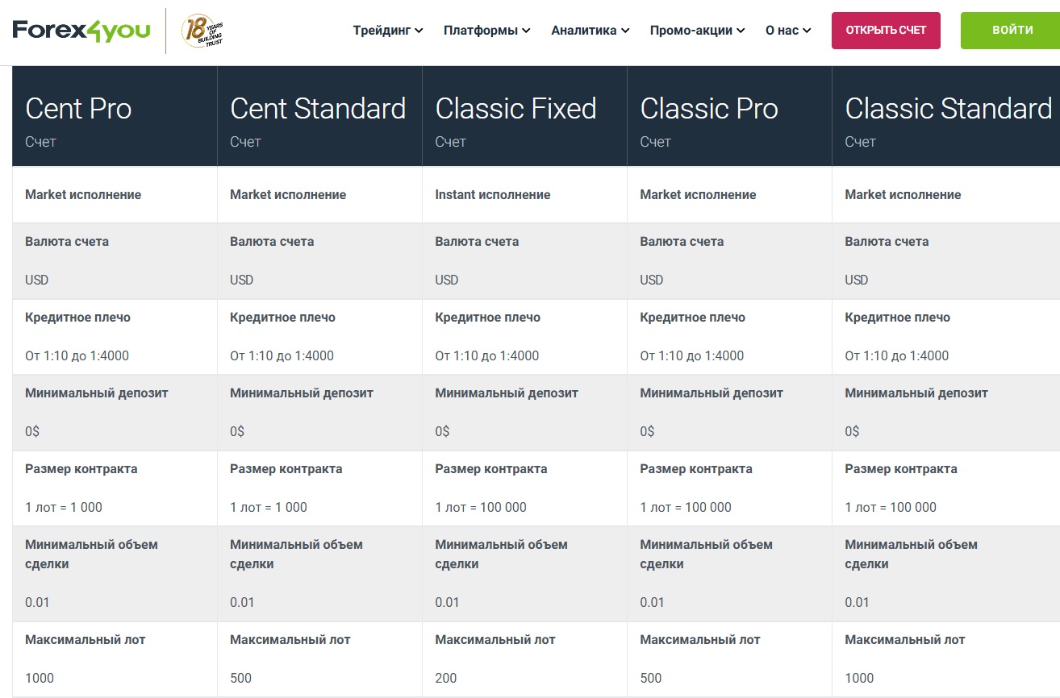Click the Forex4you logo
The height and width of the screenshot is (698, 1060).
point(81,31)
